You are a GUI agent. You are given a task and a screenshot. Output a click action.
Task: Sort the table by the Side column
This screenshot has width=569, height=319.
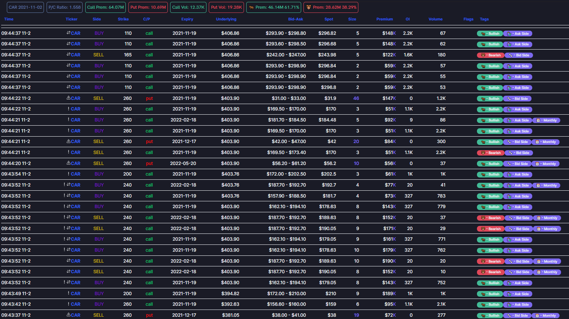point(97,19)
